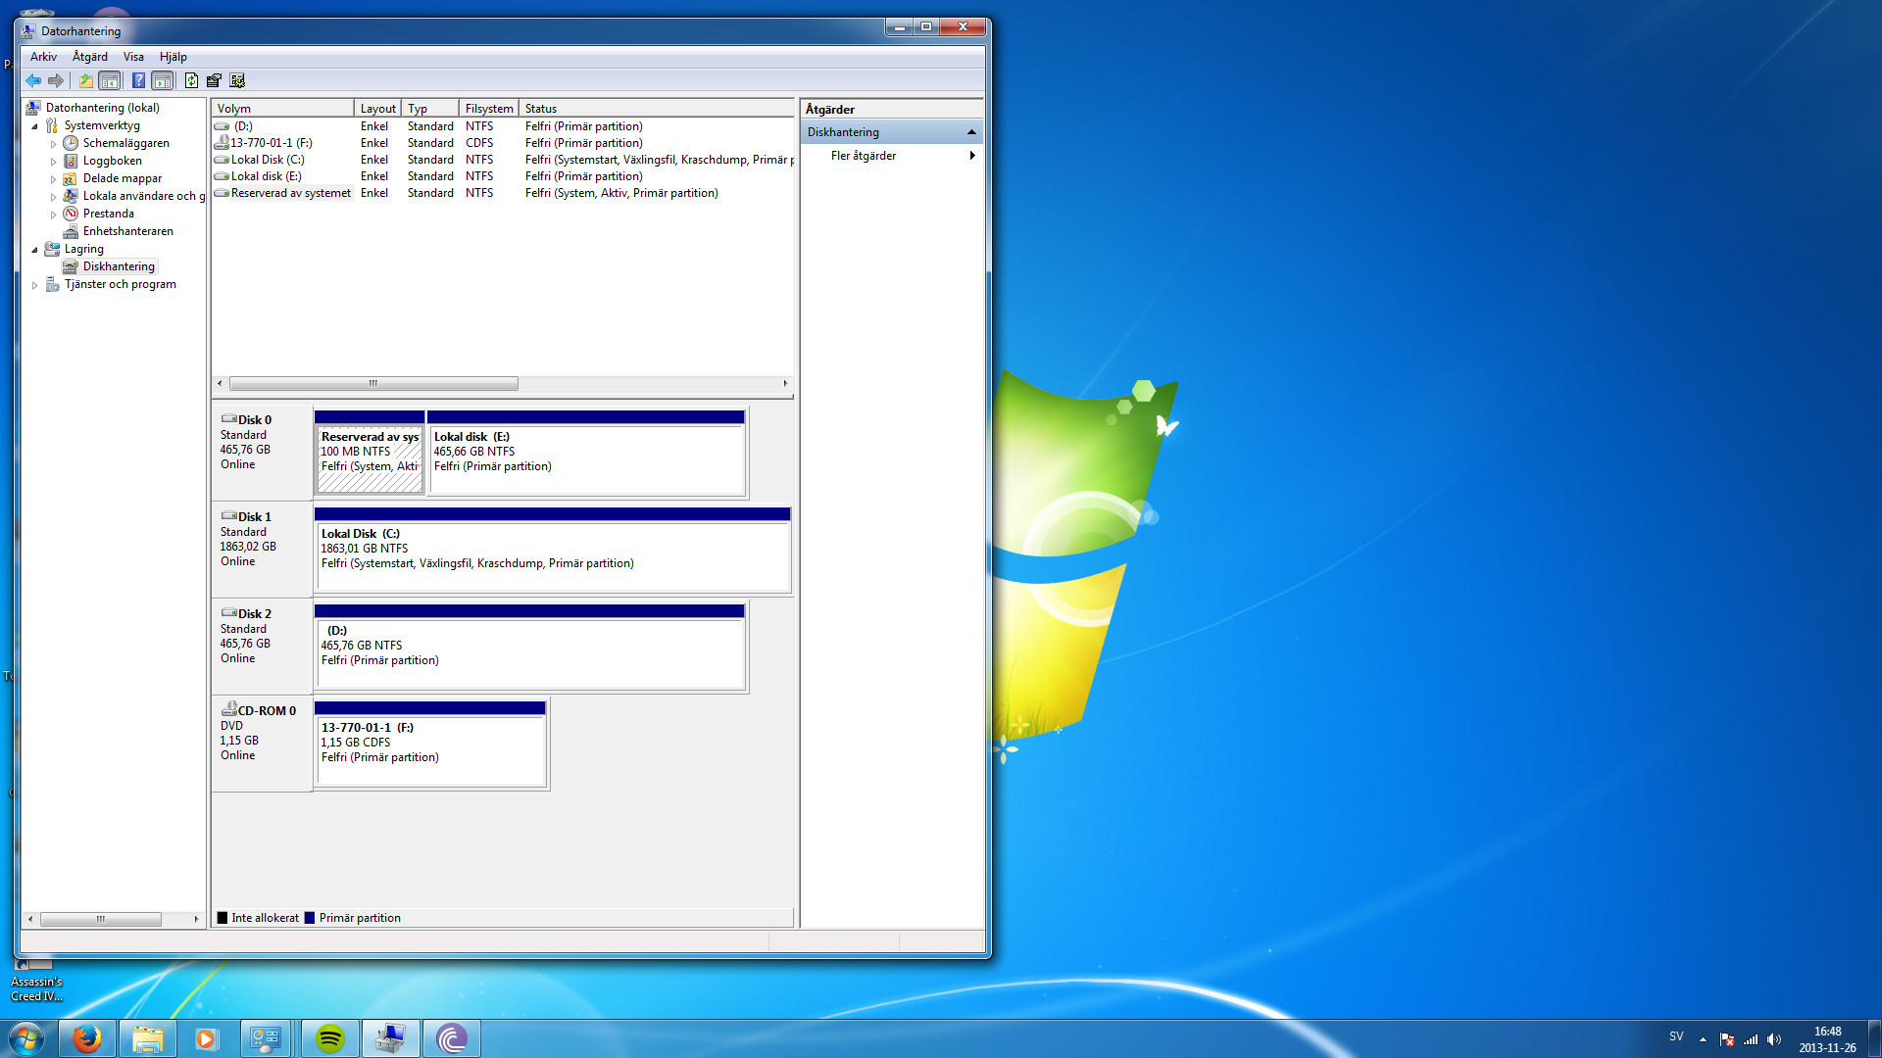
Task: Click the gray Forward arrow in the toolbar
Action: 56,80
